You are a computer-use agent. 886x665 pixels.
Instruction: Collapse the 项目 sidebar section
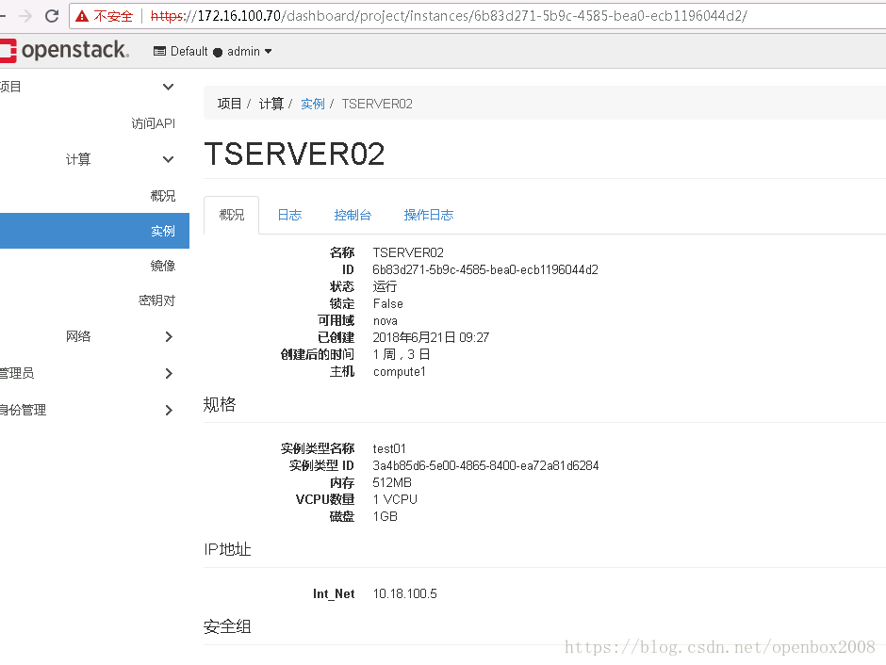point(168,87)
